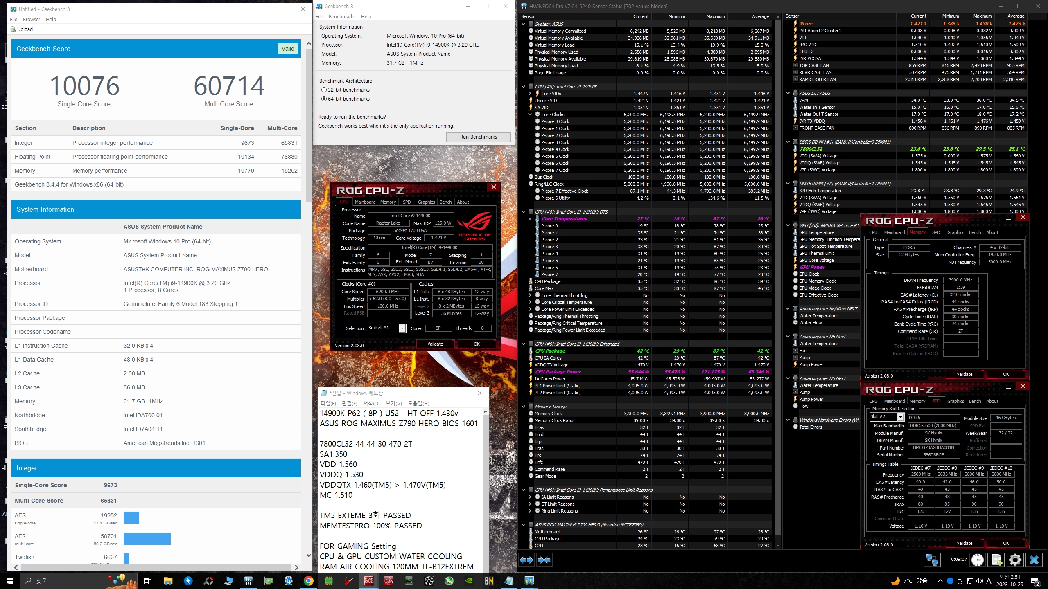1048x589 pixels.
Task: Click ROG CPU-Z taskbar icon
Action: [369, 581]
